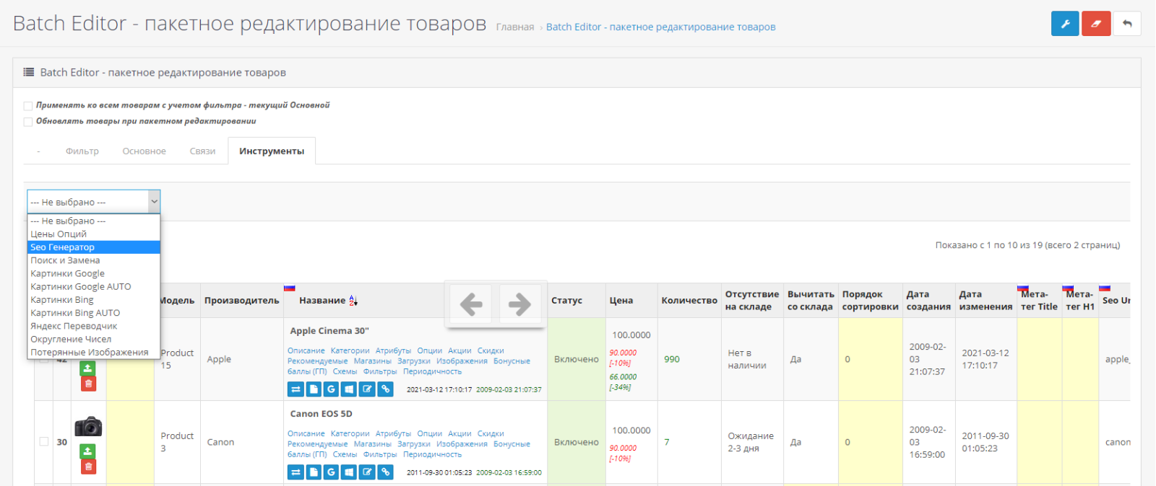
Task: Choose '--- Не выбрано ---' list option
Action: click(x=94, y=221)
